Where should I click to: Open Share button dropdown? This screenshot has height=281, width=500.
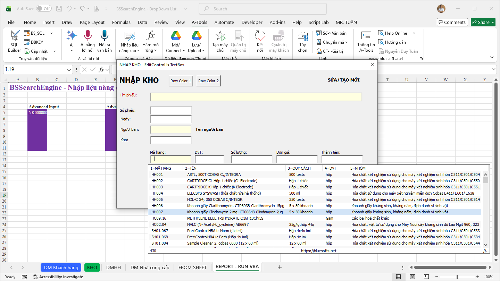tap(493, 22)
